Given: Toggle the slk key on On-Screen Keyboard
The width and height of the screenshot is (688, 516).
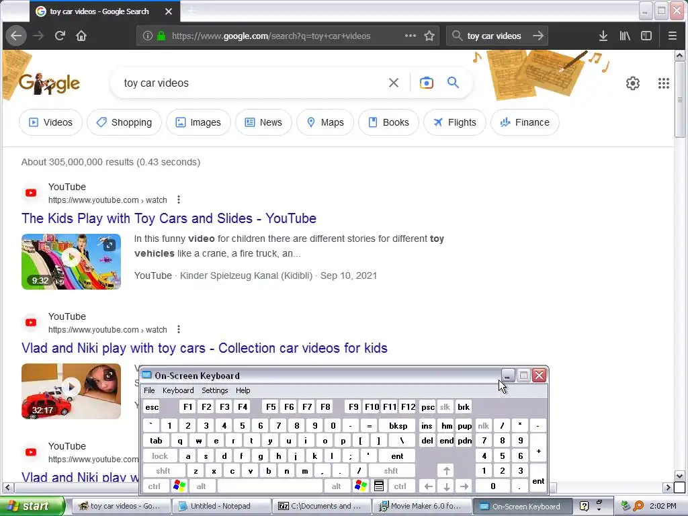Looking at the screenshot, I should coord(445,406).
